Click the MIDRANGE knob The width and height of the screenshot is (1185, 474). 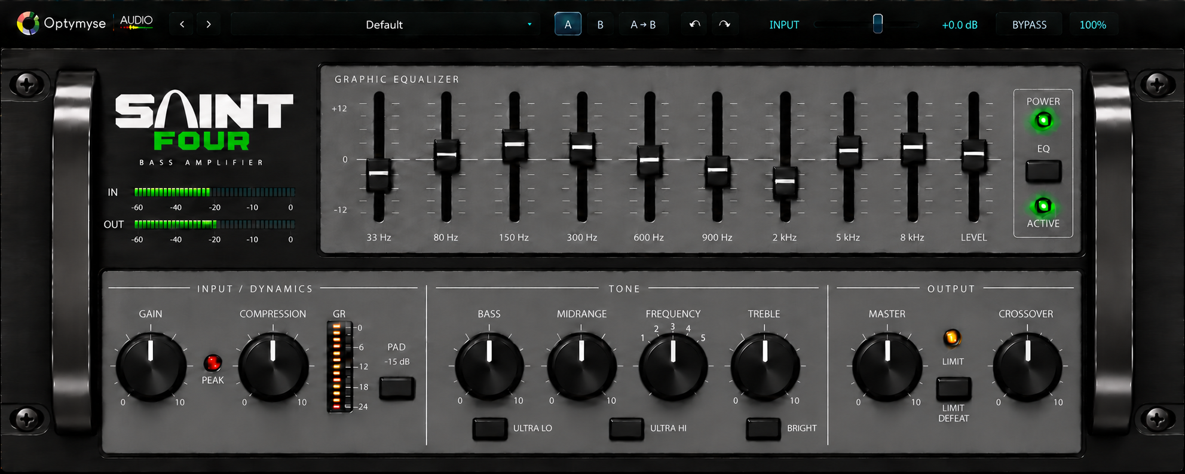(582, 366)
